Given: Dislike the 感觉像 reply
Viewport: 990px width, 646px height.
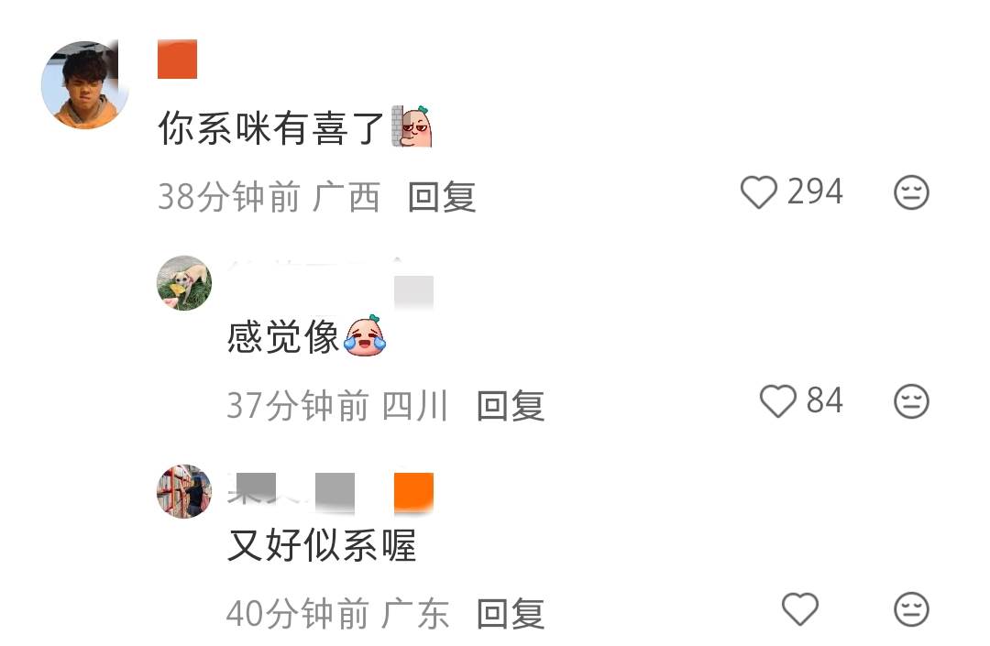Looking at the screenshot, I should pyautogui.click(x=912, y=401).
